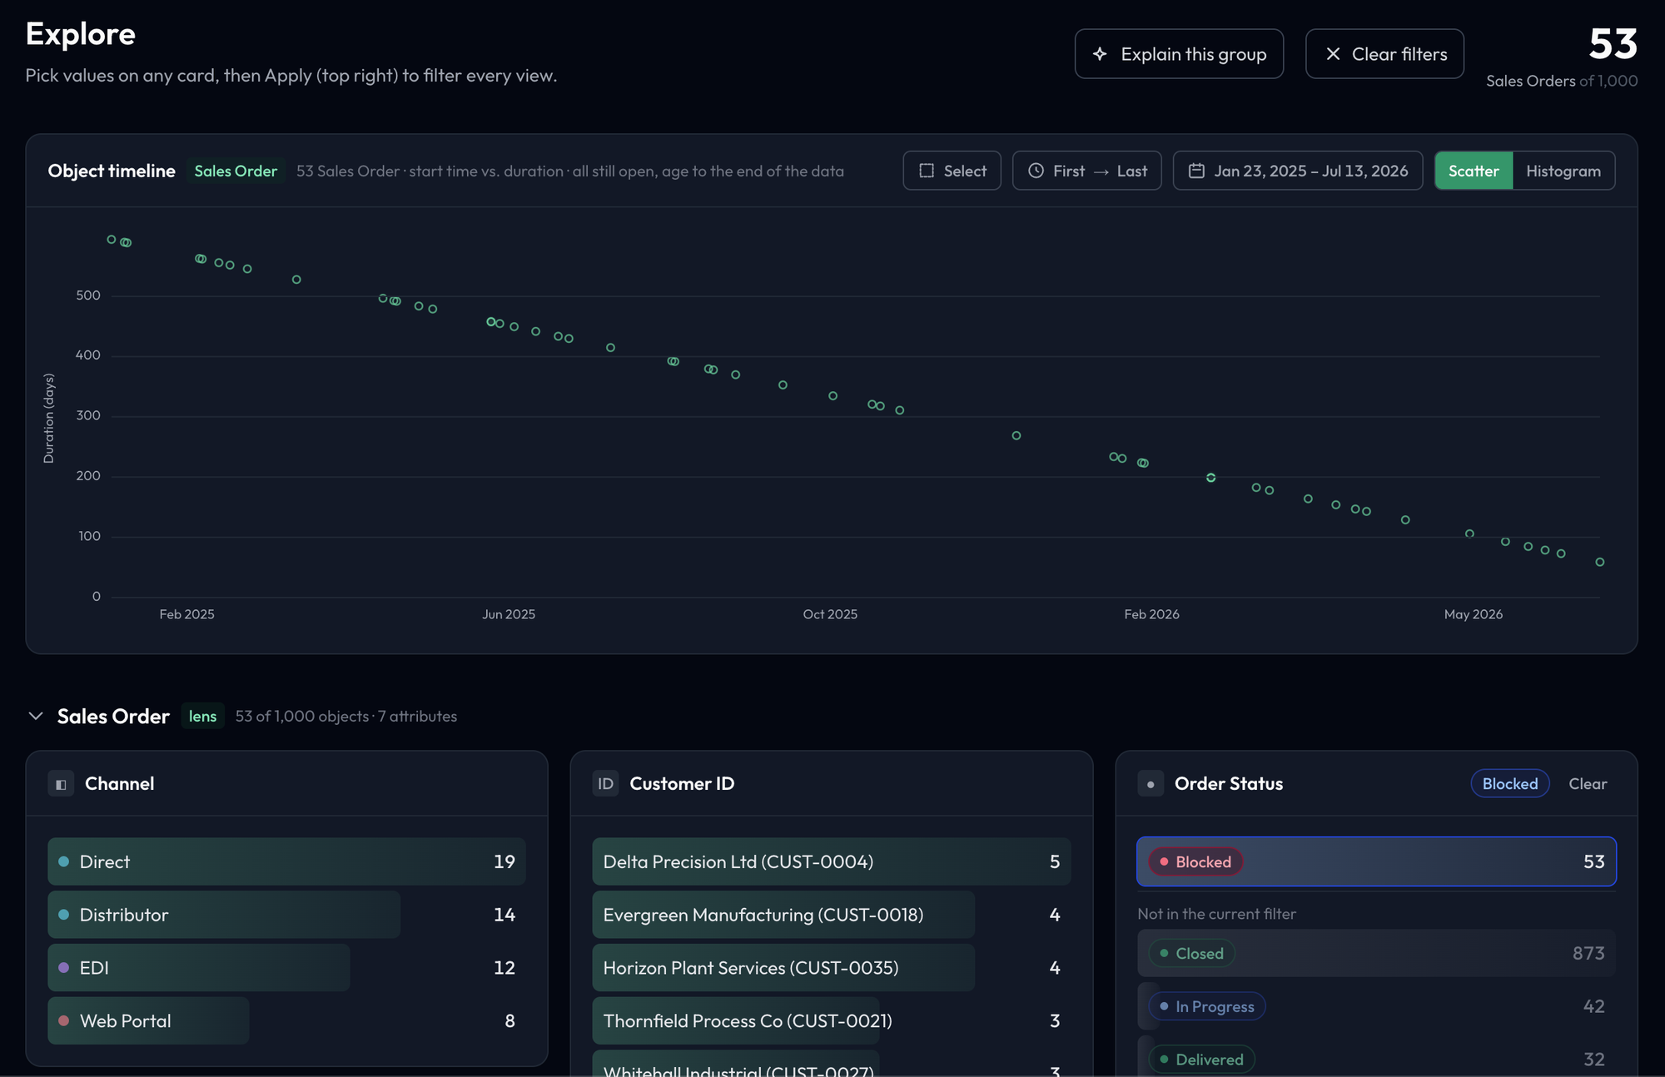Click the X icon in Clear filters
Screen dimensions: 1665x1077
tap(1333, 54)
